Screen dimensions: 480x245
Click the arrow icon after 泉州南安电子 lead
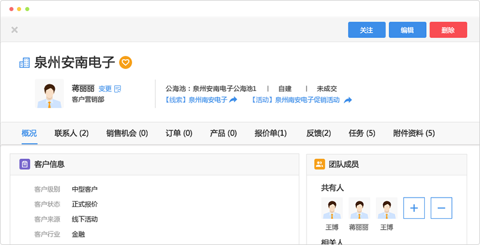click(233, 100)
